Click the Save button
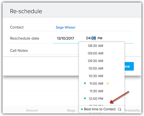 [129, 66]
